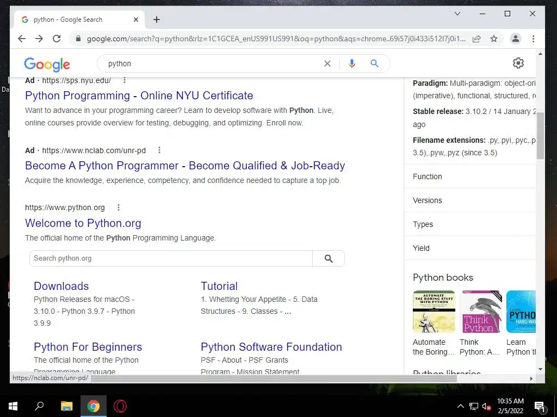Open Become A Python Programmer ad link

(185, 166)
